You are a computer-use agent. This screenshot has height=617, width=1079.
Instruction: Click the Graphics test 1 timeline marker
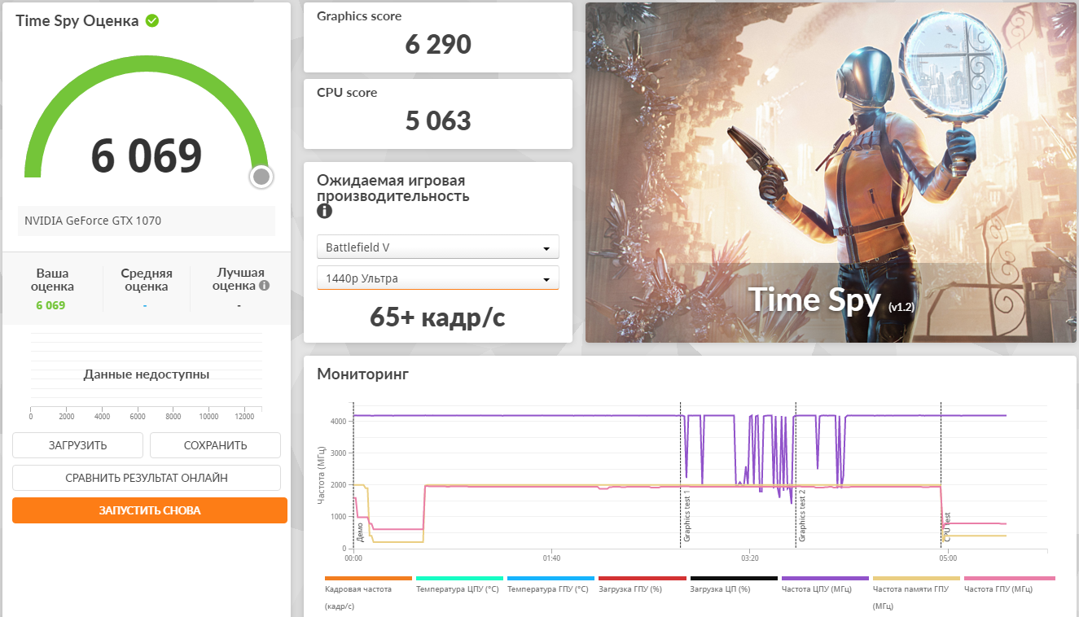[686, 516]
